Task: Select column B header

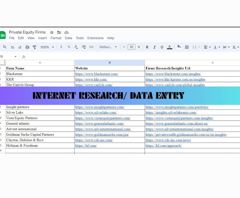Action: (x=110, y=63)
